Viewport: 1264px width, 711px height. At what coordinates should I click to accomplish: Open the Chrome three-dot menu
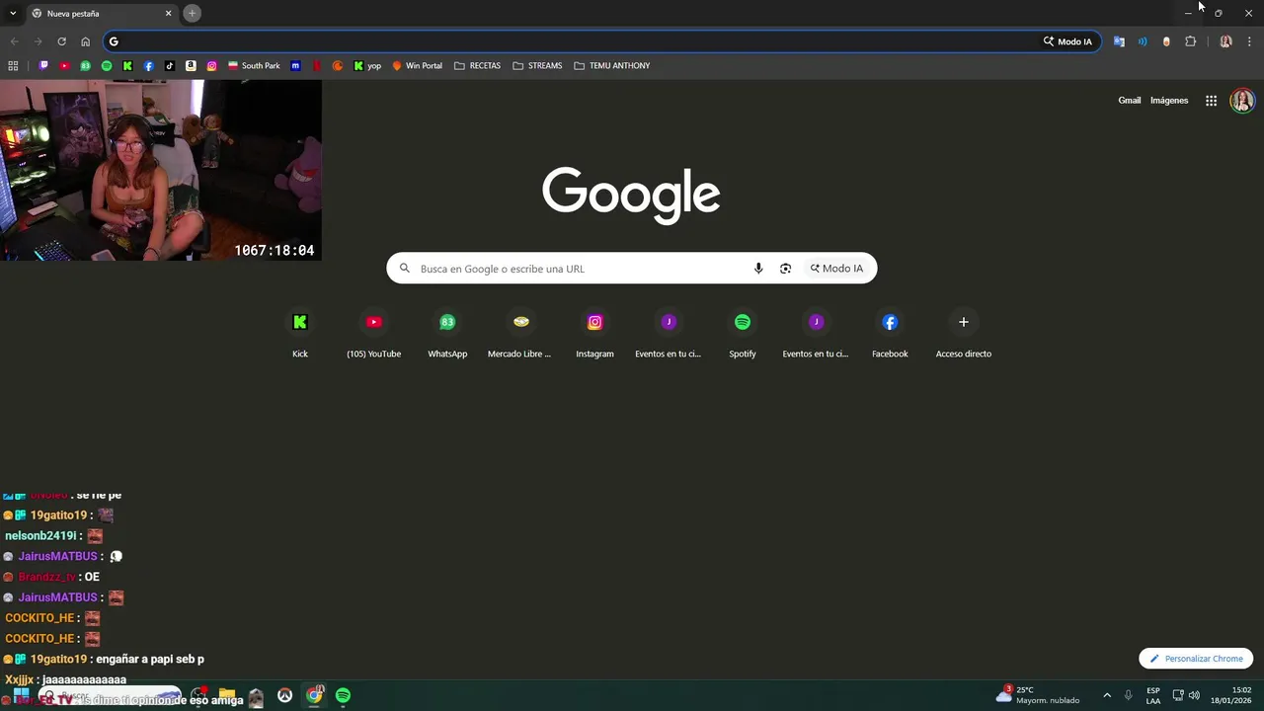pos(1249,41)
